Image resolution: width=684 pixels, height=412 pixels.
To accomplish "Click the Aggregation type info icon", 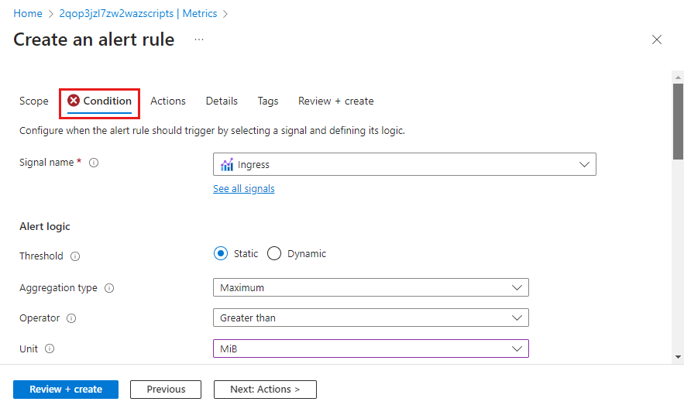I will [x=109, y=288].
